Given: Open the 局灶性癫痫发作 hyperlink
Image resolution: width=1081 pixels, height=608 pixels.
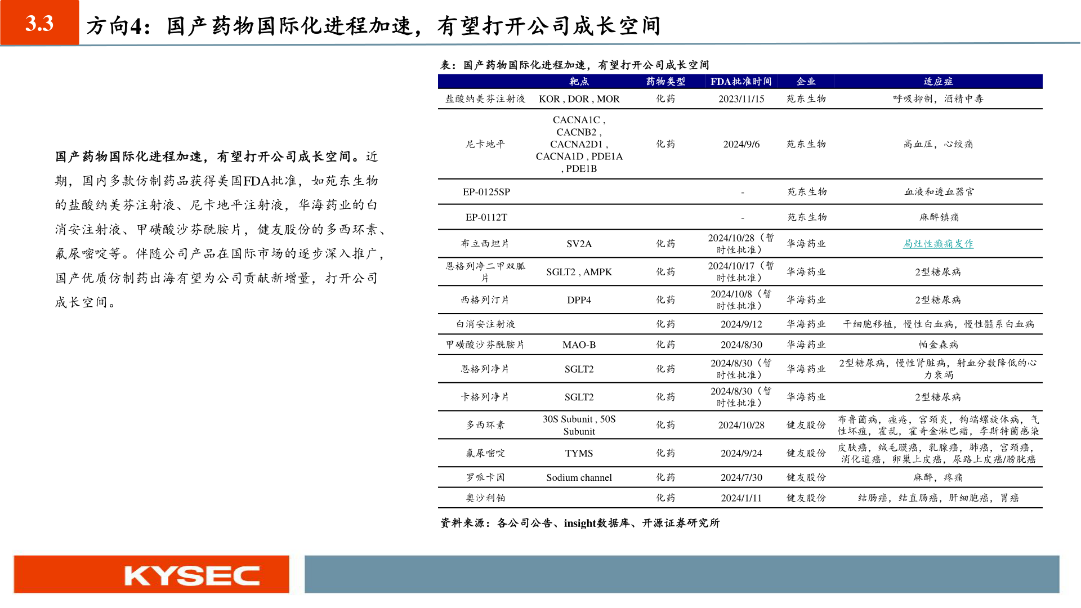Looking at the screenshot, I should click(938, 244).
